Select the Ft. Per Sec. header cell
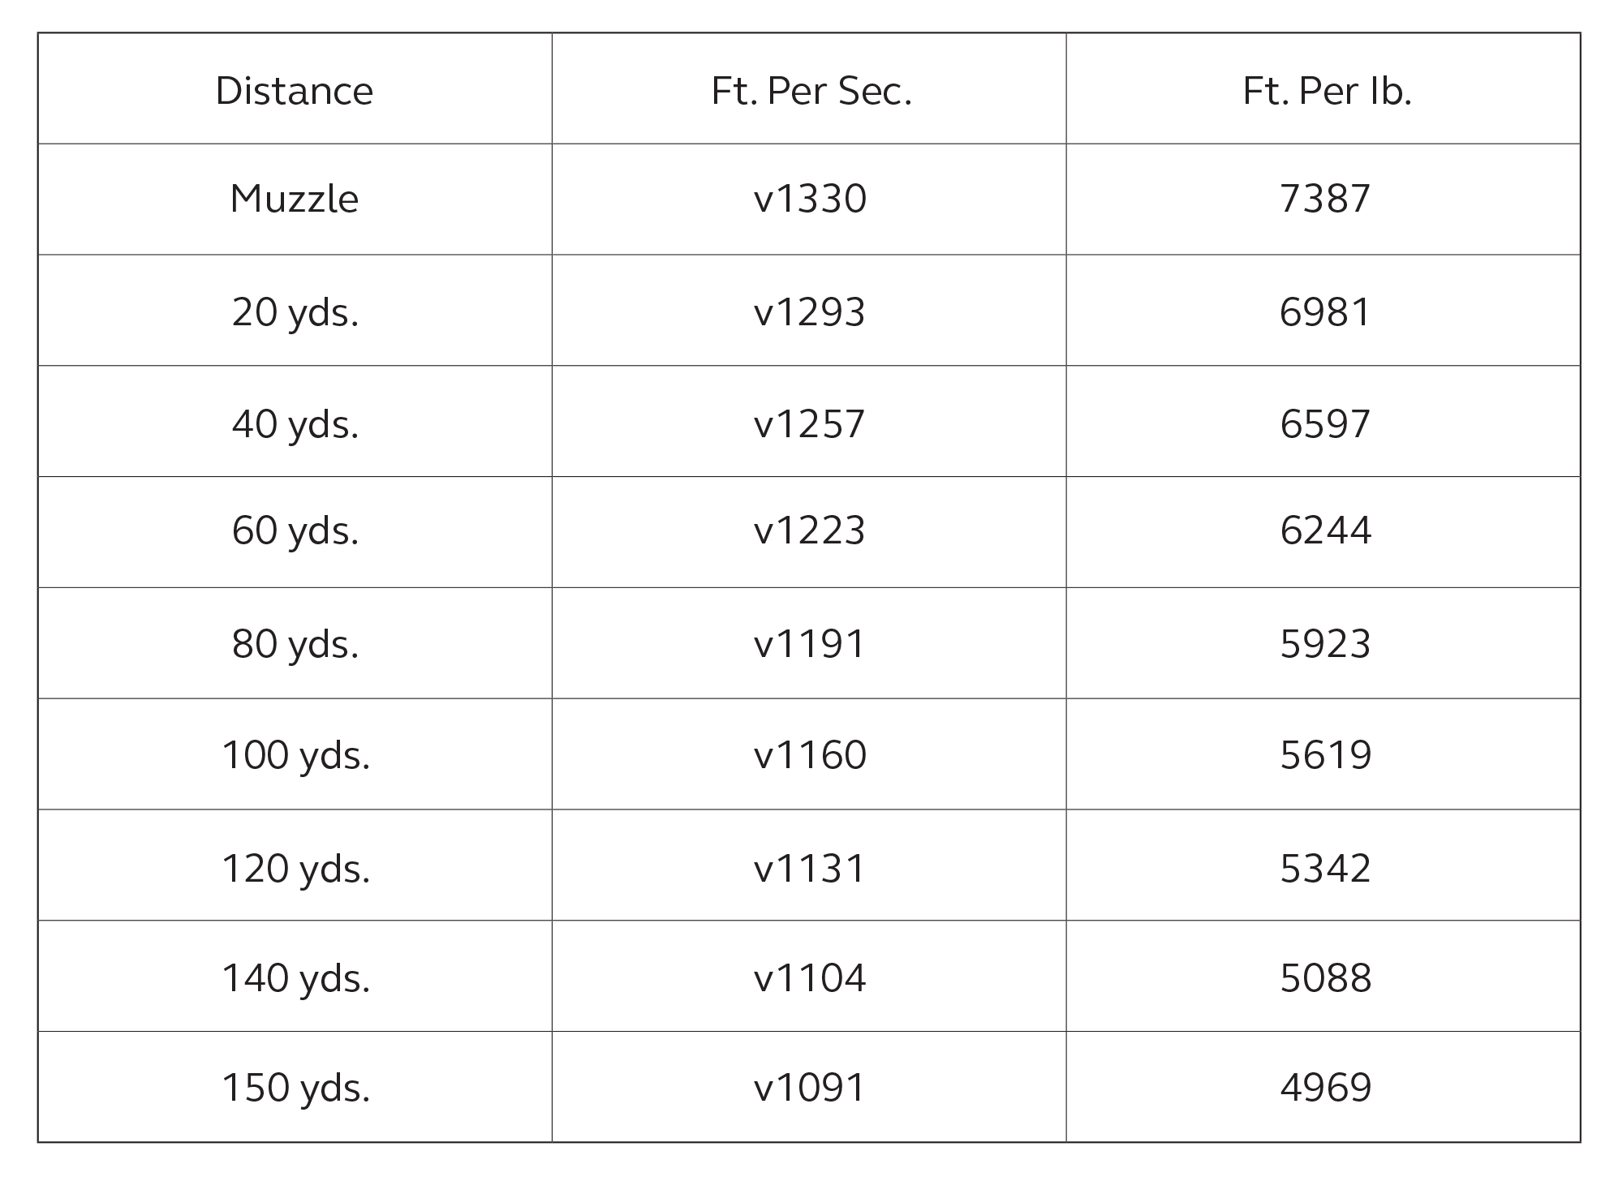The width and height of the screenshot is (1614, 1181). [809, 89]
